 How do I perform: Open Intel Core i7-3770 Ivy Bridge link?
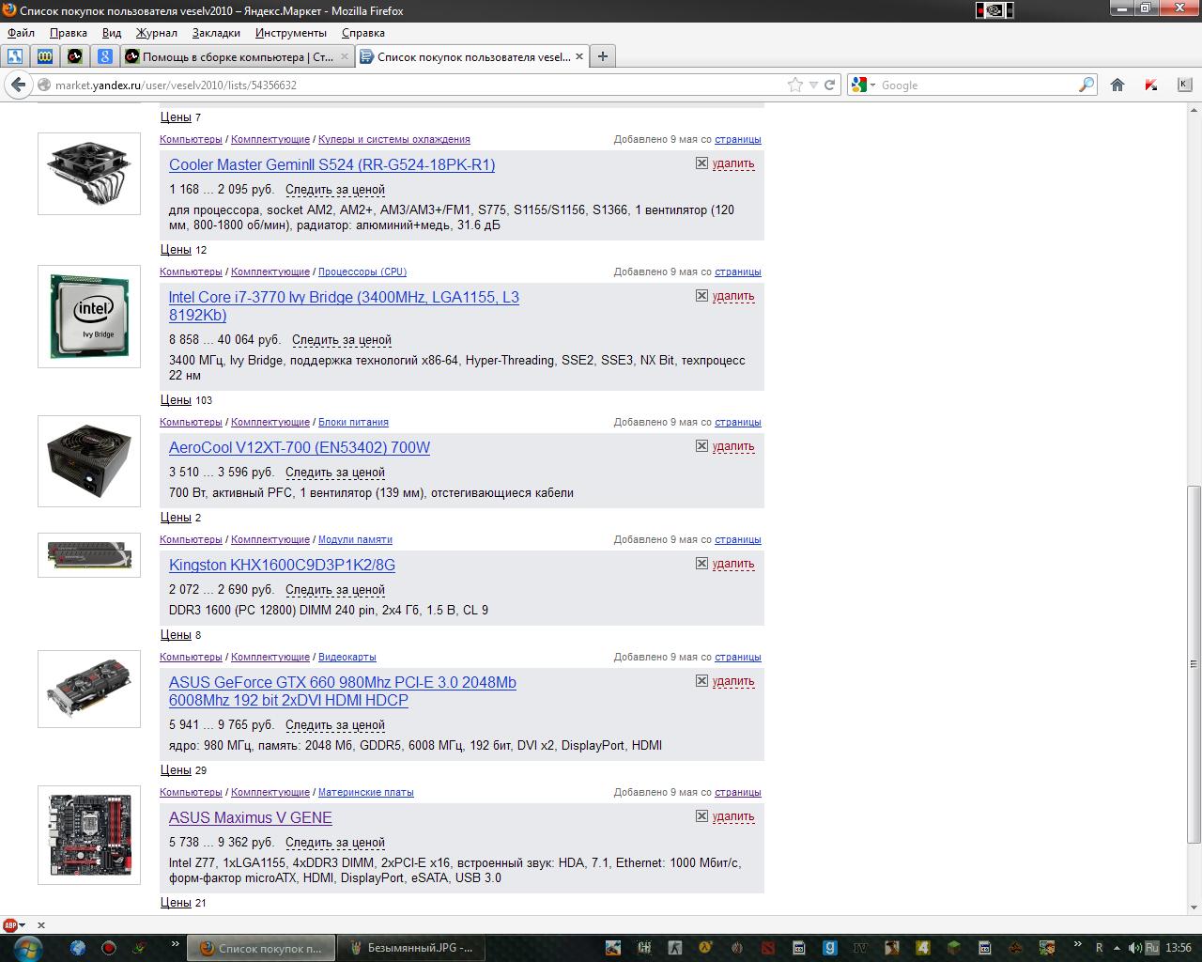coord(344,305)
